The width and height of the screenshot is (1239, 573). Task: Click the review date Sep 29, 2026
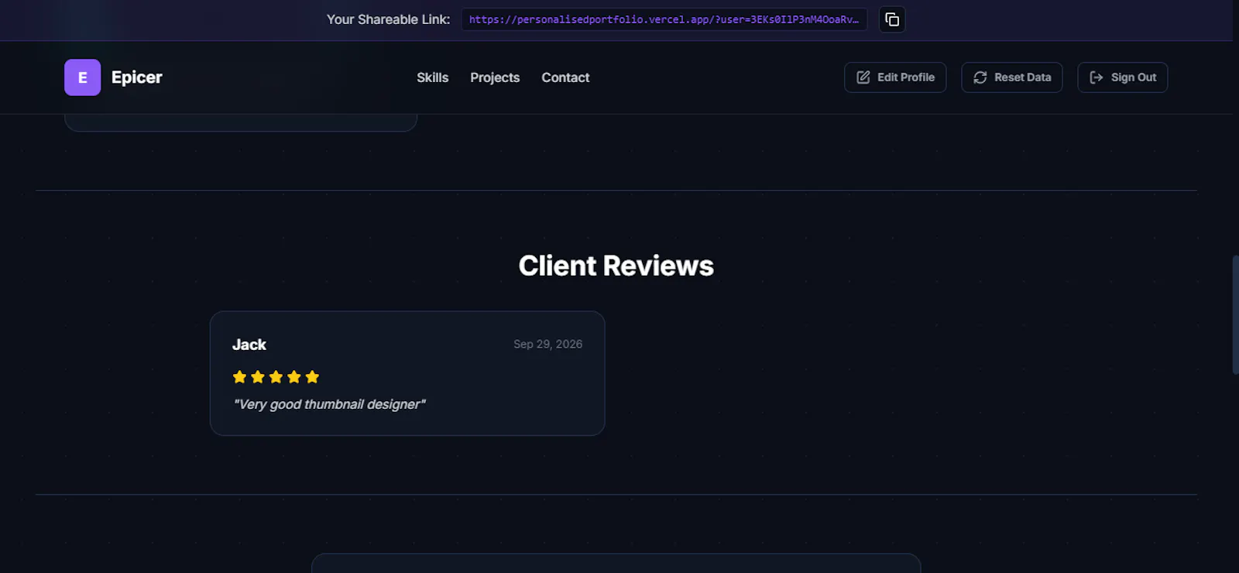click(548, 344)
